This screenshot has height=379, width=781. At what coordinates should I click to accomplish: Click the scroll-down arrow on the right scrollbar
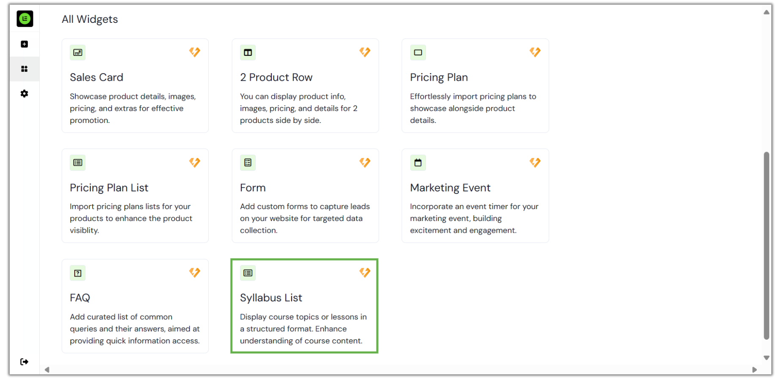766,357
